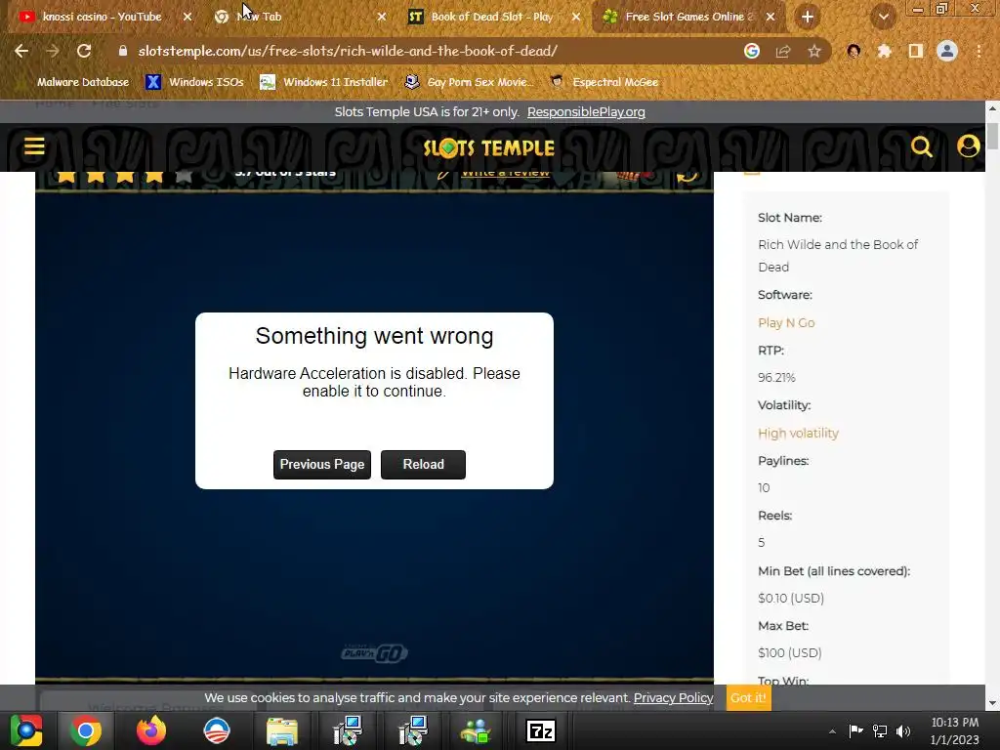Click the Something went wrong heading
Viewport: 1000px width, 750px height.
pyautogui.click(x=374, y=336)
